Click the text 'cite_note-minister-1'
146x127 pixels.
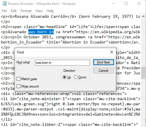click(x=42, y=99)
